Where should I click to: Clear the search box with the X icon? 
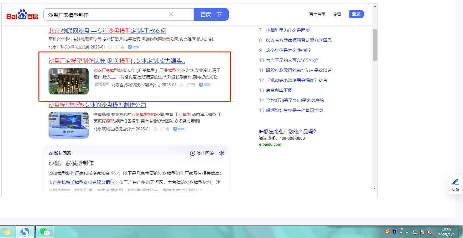coord(171,14)
